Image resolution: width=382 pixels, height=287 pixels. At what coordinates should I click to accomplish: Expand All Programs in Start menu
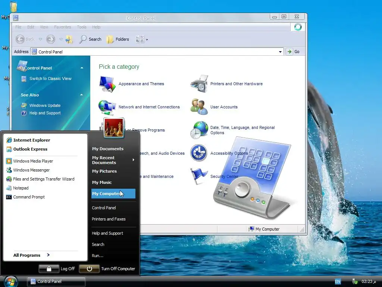32,255
